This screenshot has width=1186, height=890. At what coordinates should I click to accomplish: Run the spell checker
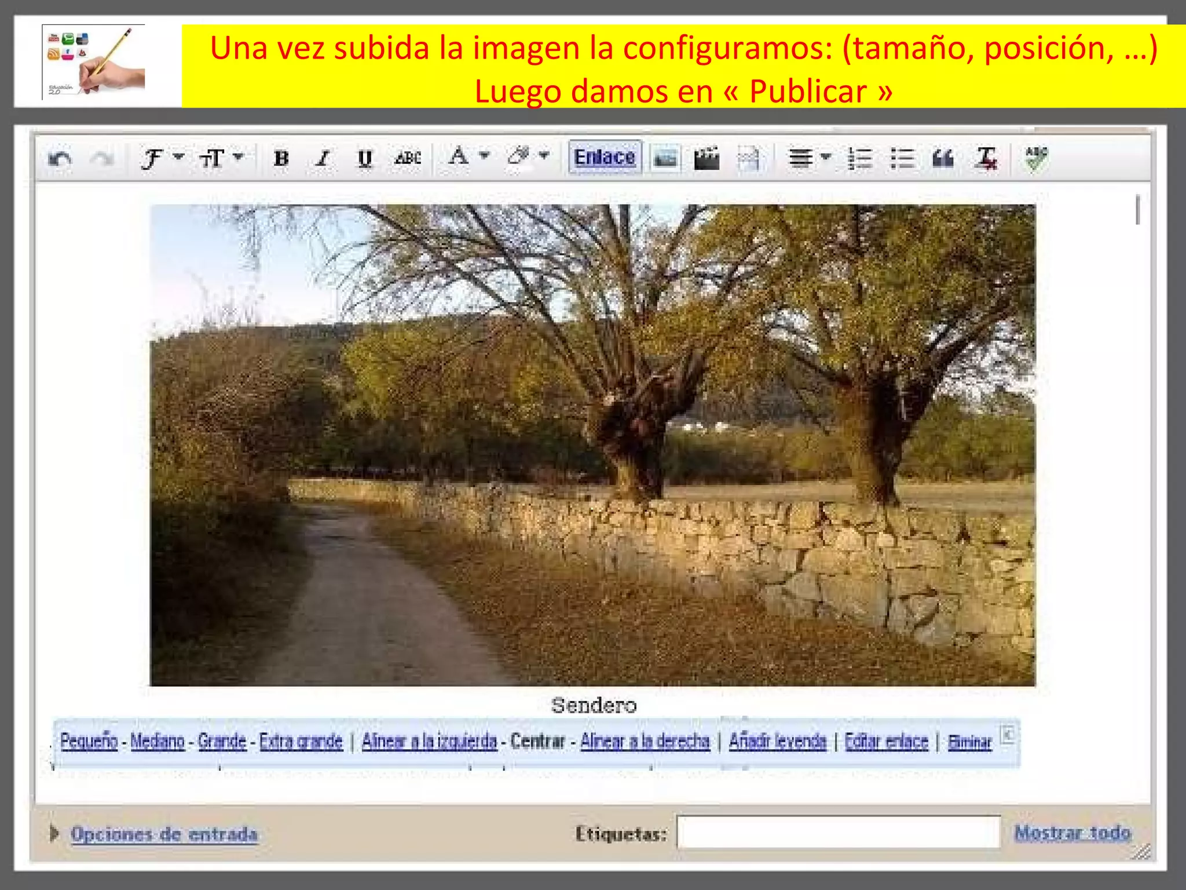1036,159
